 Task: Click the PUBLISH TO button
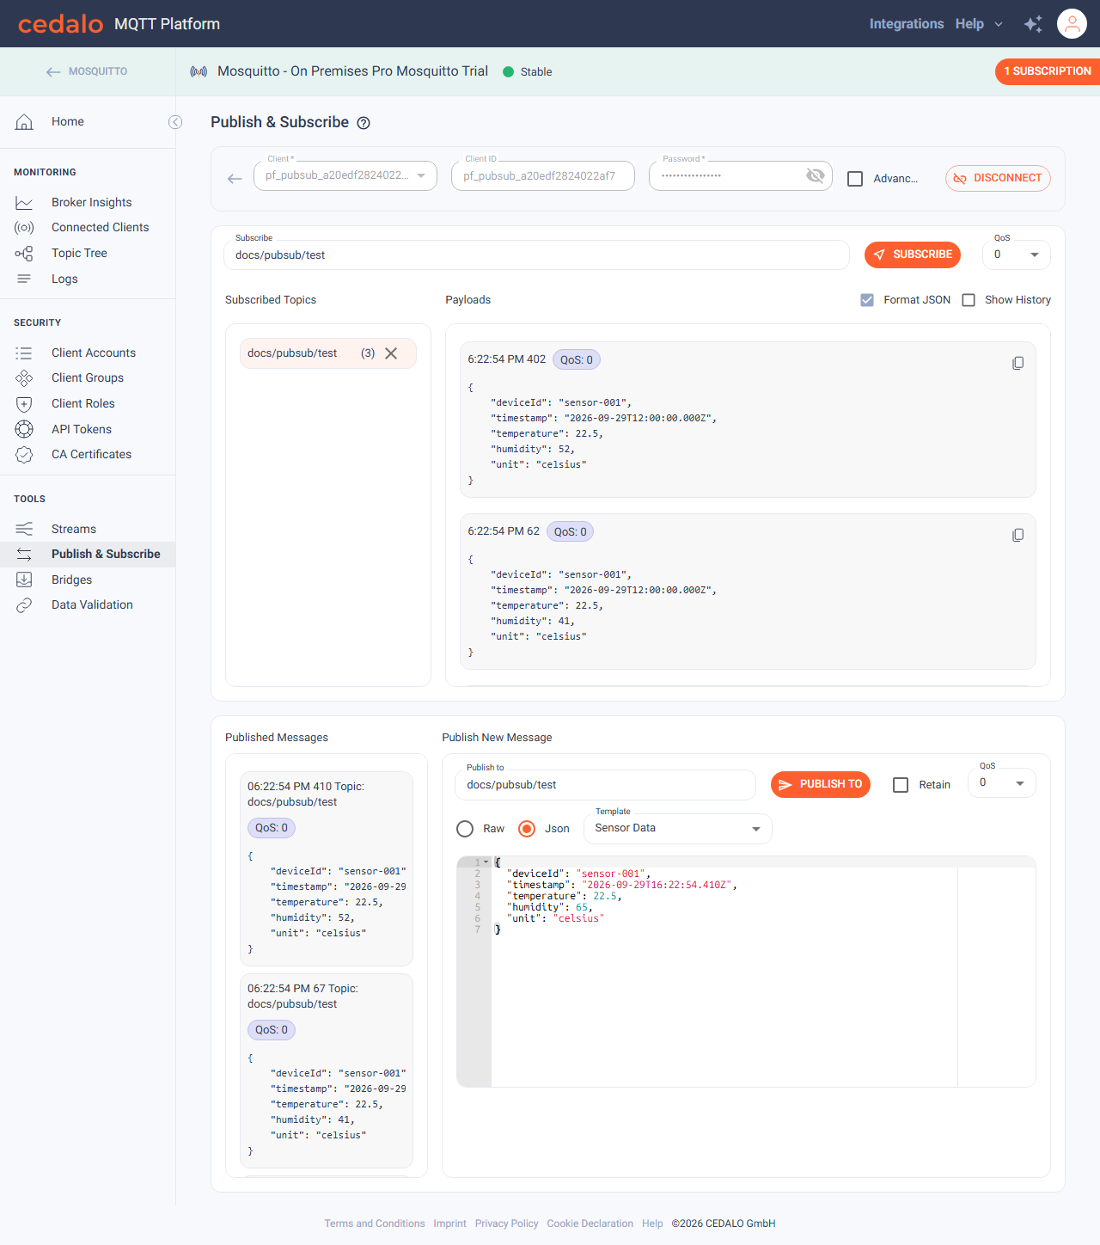coord(821,784)
